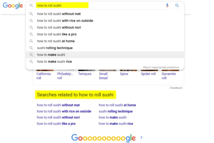Choose highlighted suggestion 'how to make sushi'
214x143 pixels.
pos(105,55)
